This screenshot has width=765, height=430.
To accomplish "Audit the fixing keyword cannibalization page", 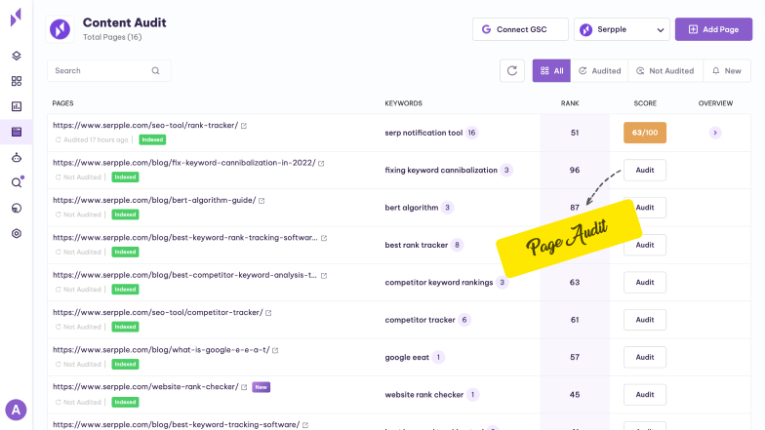I will (644, 170).
